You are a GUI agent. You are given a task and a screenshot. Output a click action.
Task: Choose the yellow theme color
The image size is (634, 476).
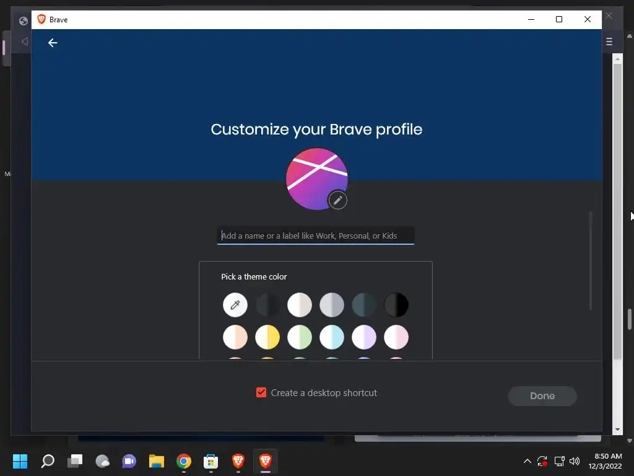[x=267, y=337]
